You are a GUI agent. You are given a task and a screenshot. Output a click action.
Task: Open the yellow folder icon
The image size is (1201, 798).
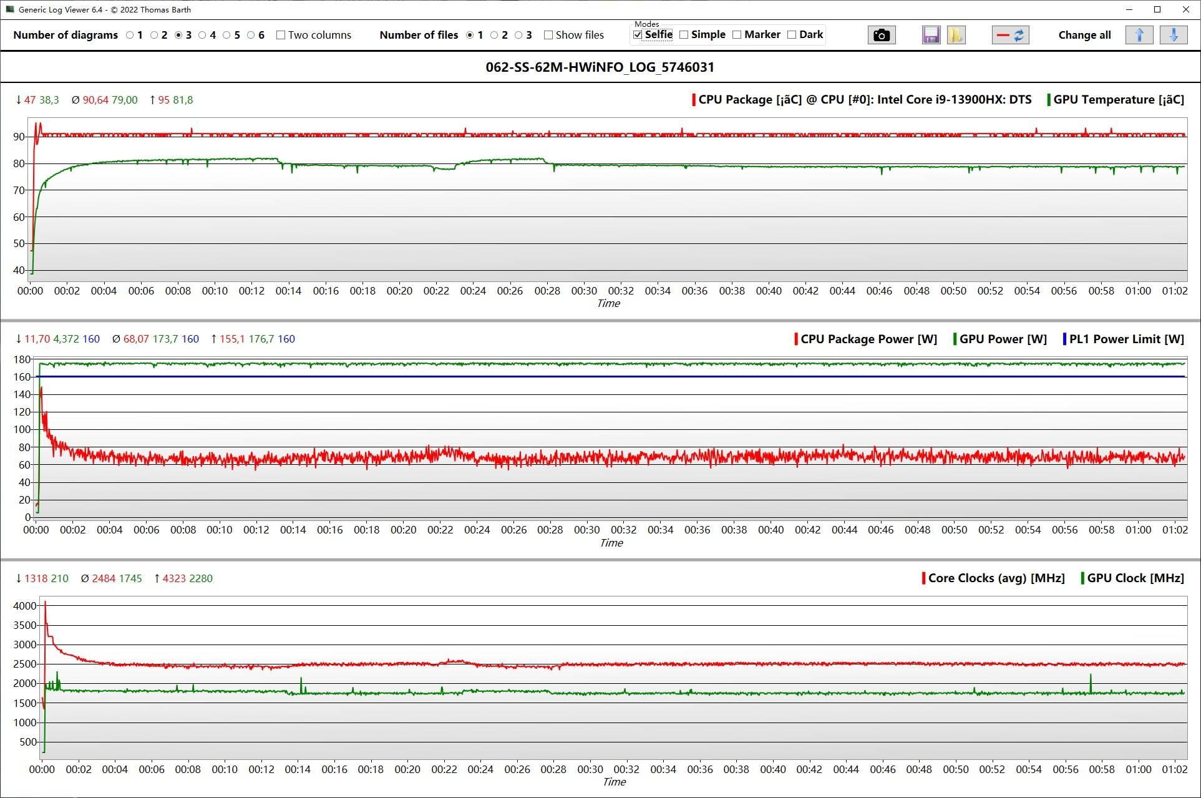(955, 36)
